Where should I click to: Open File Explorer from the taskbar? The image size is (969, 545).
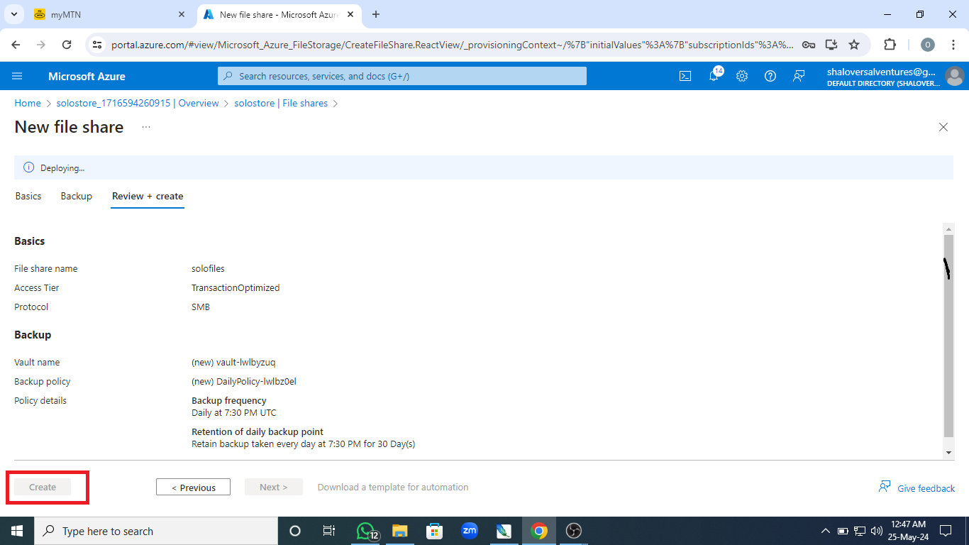[x=400, y=531]
